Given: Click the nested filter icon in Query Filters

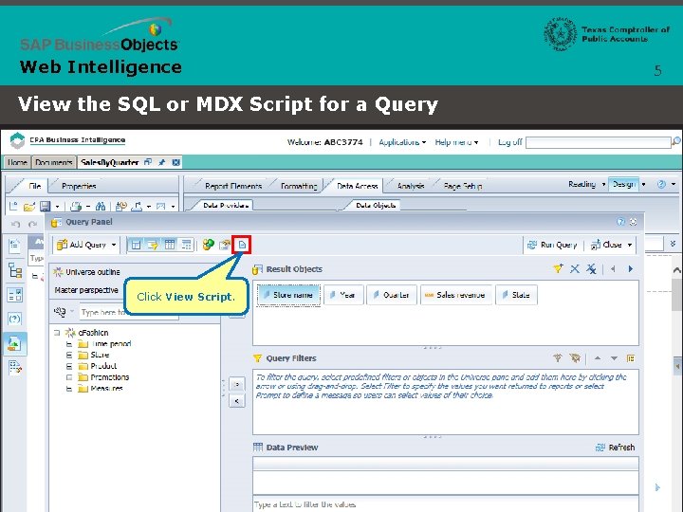Looking at the screenshot, I should (x=631, y=357).
